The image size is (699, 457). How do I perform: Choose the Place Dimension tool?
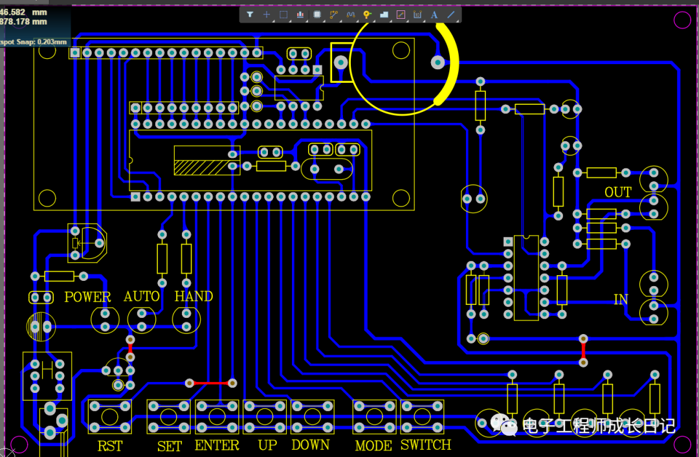pos(417,15)
